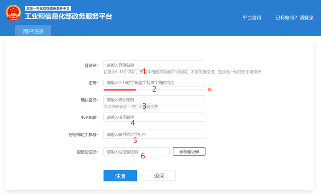Click the 两次密码必须一致 hint text

click(x=131, y=106)
